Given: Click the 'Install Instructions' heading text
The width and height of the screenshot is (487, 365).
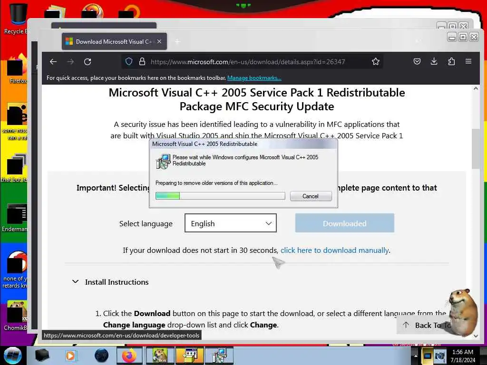Looking at the screenshot, I should (x=117, y=282).
